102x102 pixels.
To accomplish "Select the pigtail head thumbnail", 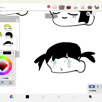I will pyautogui.click(x=8, y=44).
